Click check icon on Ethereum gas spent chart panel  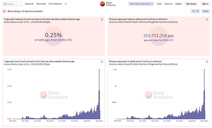click(x=207, y=62)
